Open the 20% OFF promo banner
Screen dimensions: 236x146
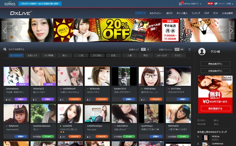click(x=117, y=30)
